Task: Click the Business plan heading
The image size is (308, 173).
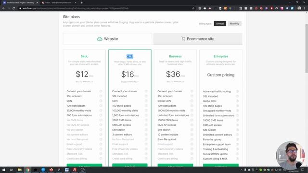Action: coord(175,56)
